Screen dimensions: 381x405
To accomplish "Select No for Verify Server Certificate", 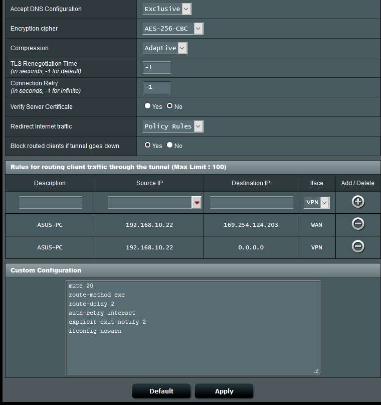I will tap(169, 106).
